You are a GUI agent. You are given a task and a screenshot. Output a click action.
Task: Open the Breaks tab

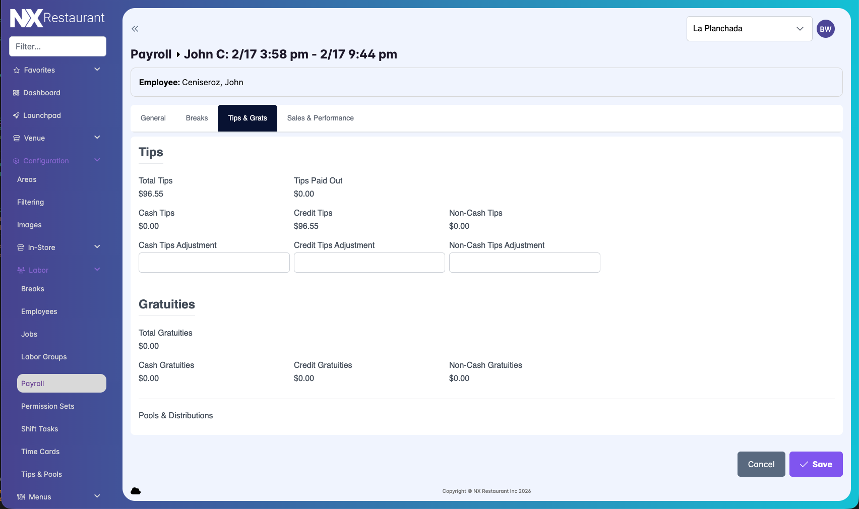[x=197, y=118]
